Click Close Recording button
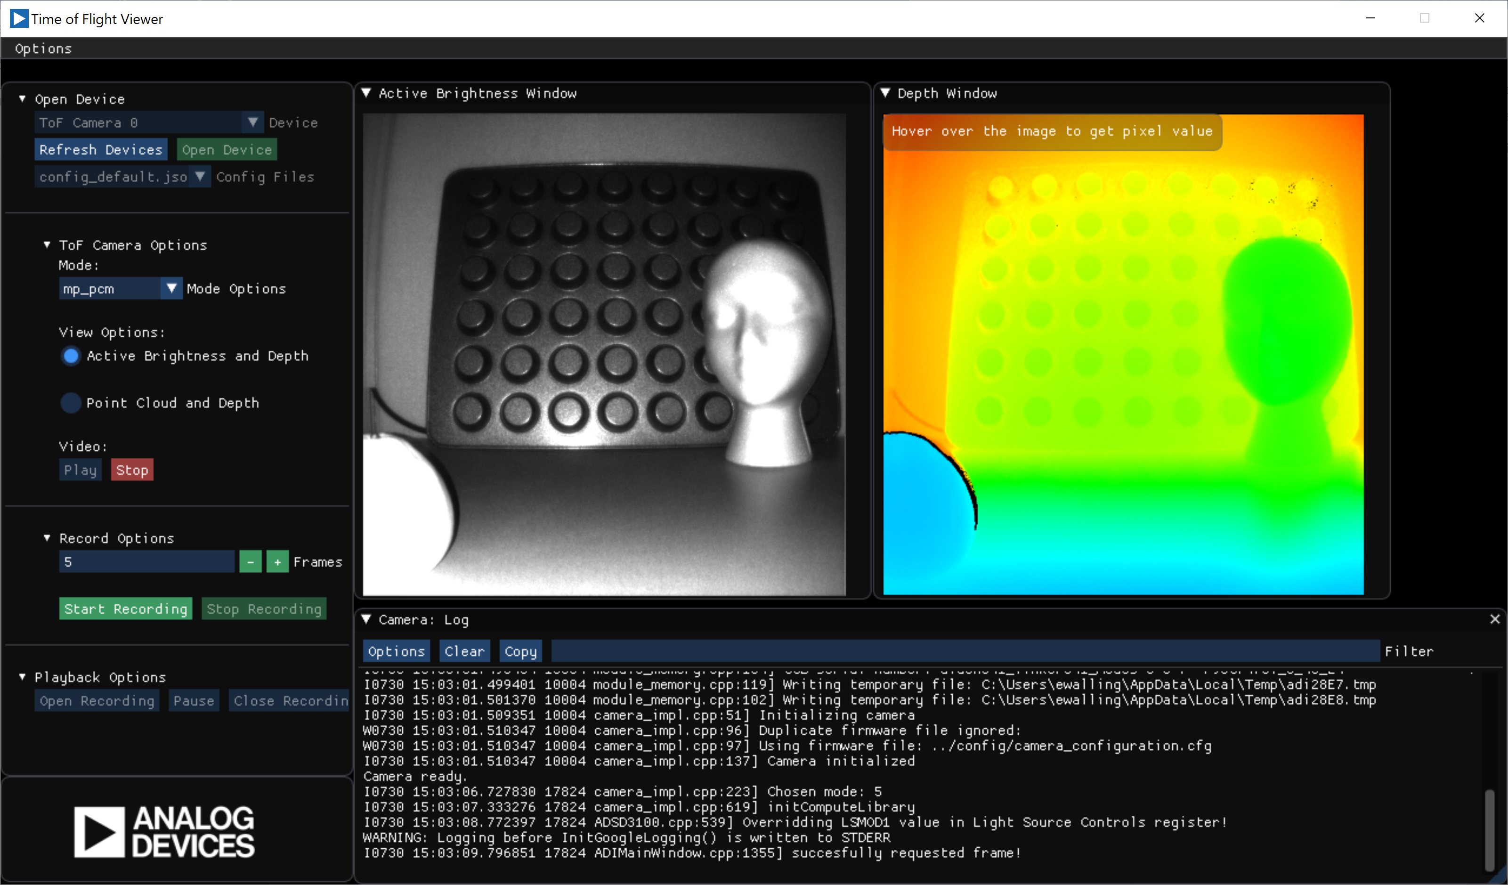The height and width of the screenshot is (885, 1508). (290, 701)
